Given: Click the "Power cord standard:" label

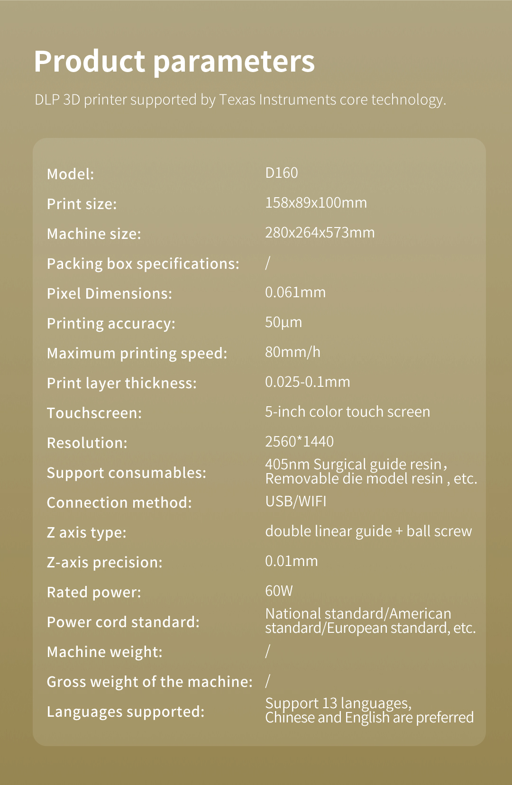Looking at the screenshot, I should click(x=123, y=622).
